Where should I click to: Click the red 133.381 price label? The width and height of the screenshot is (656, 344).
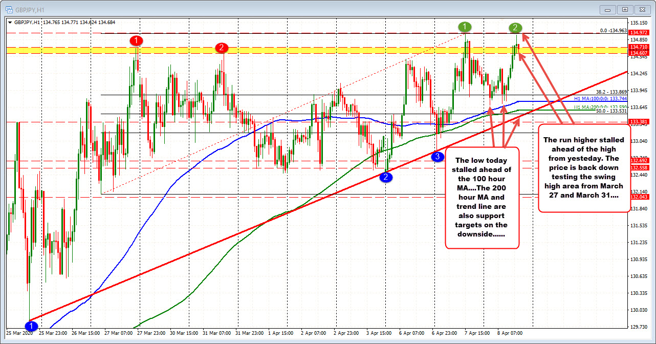[x=638, y=122]
